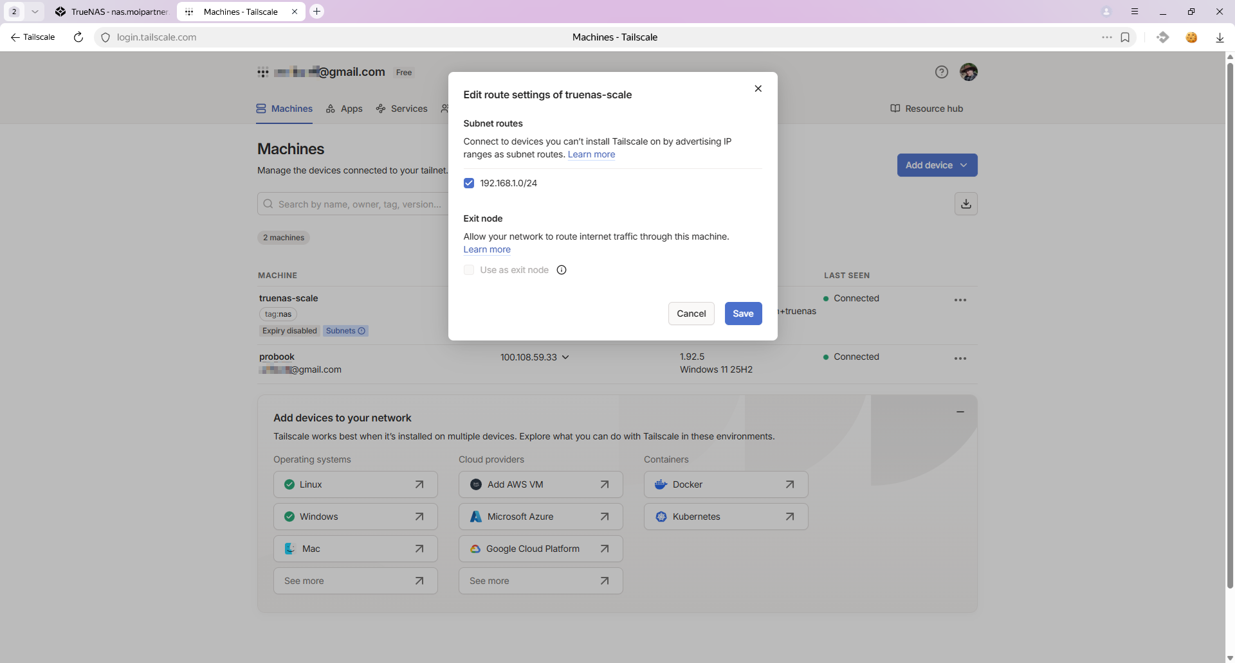Close the Edit route settings dialog
1235x663 pixels.
[758, 89]
